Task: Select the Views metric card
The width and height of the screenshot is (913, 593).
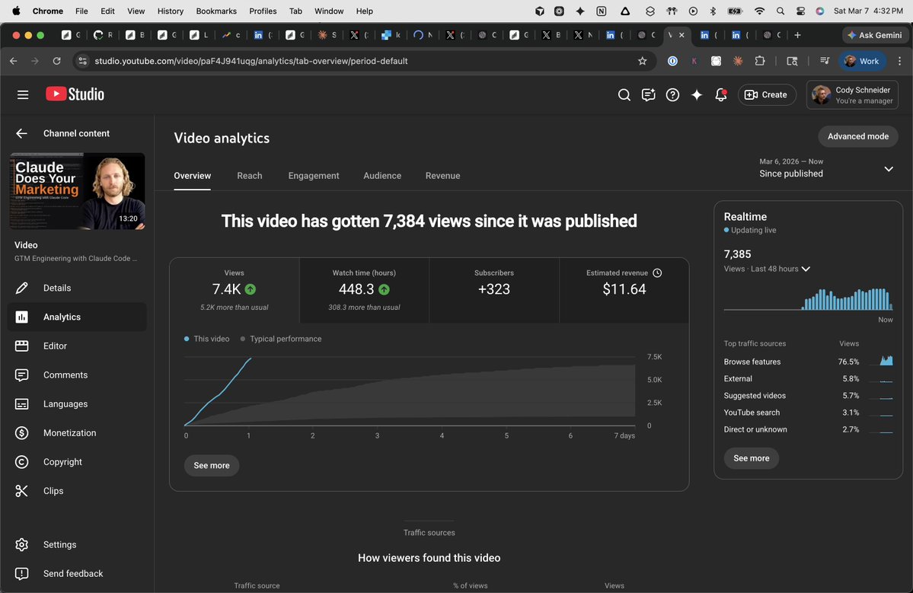Action: point(235,290)
